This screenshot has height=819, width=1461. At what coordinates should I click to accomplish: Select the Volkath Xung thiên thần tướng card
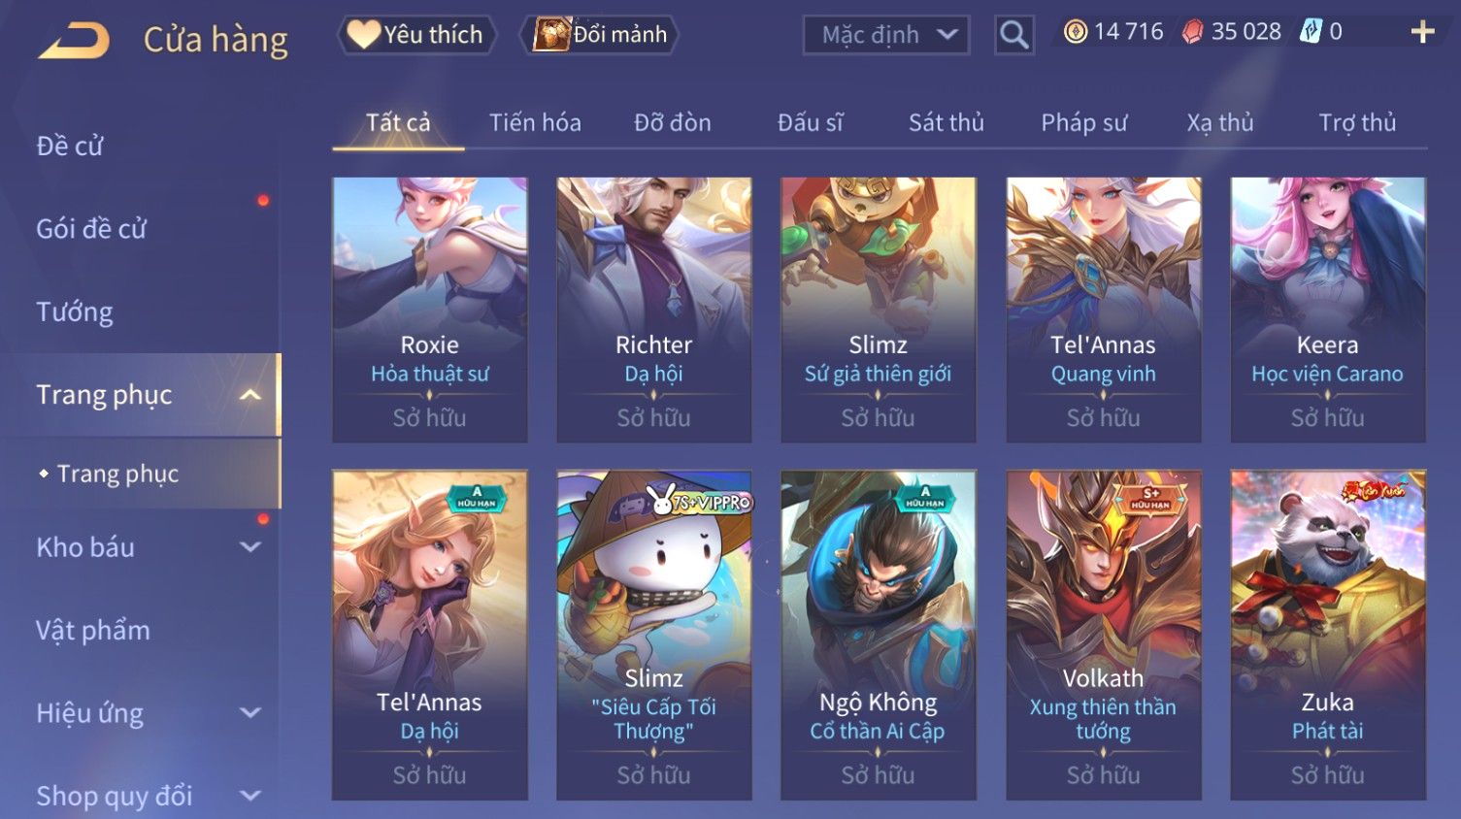(1103, 635)
